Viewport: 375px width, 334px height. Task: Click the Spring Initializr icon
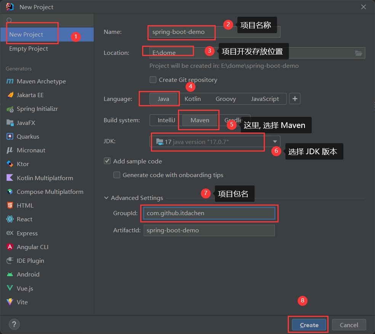tap(10, 109)
